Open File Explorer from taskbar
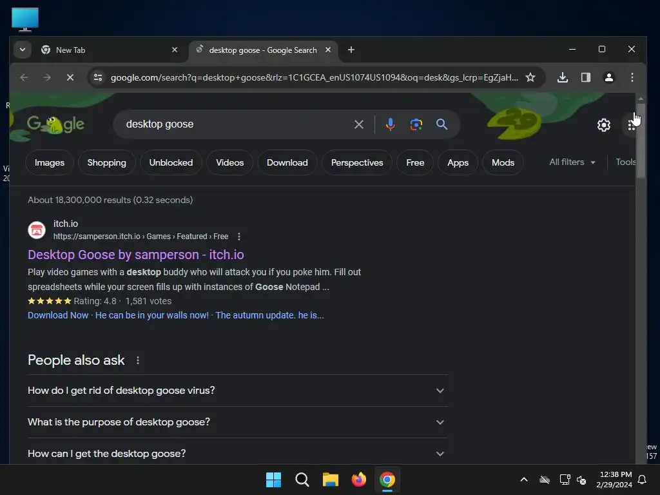This screenshot has width=660, height=495. click(x=331, y=480)
